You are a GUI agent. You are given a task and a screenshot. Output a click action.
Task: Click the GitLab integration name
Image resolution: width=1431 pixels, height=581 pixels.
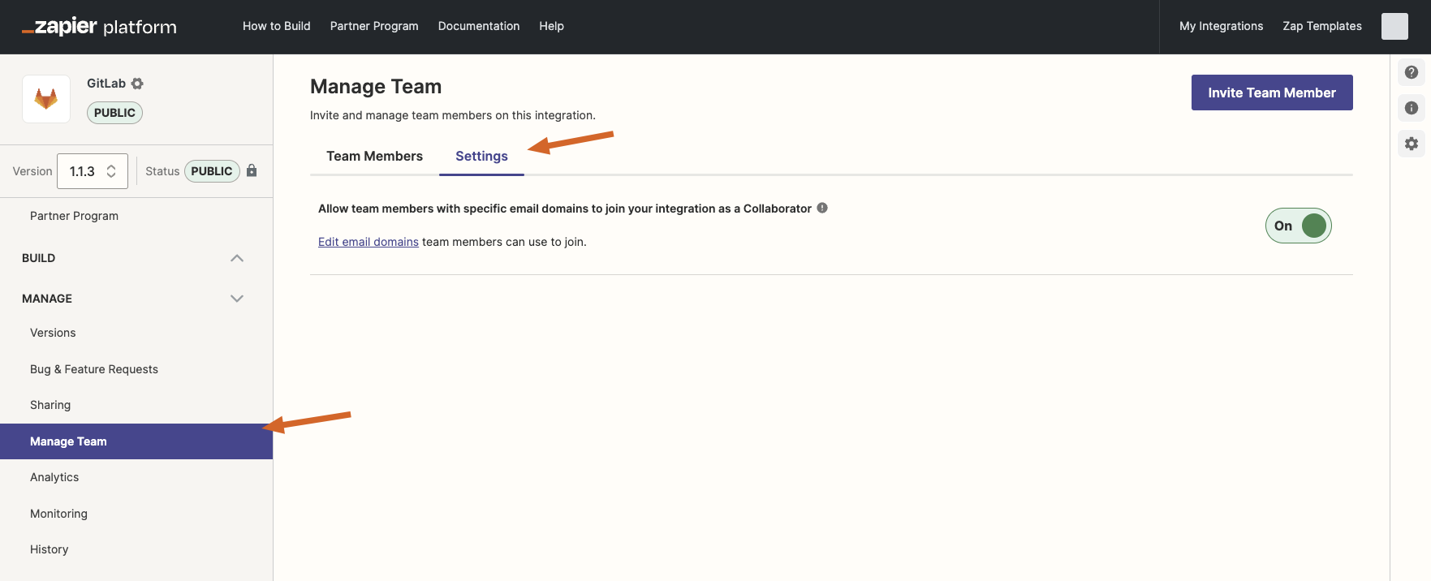pos(106,84)
